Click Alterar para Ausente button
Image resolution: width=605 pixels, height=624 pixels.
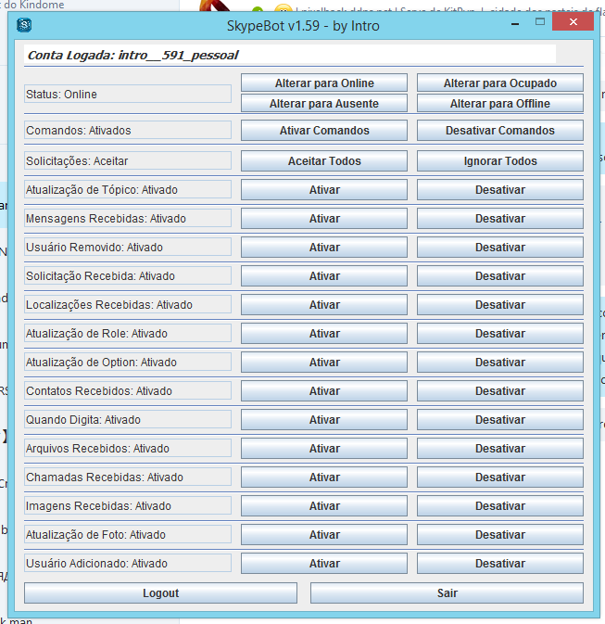point(324,104)
